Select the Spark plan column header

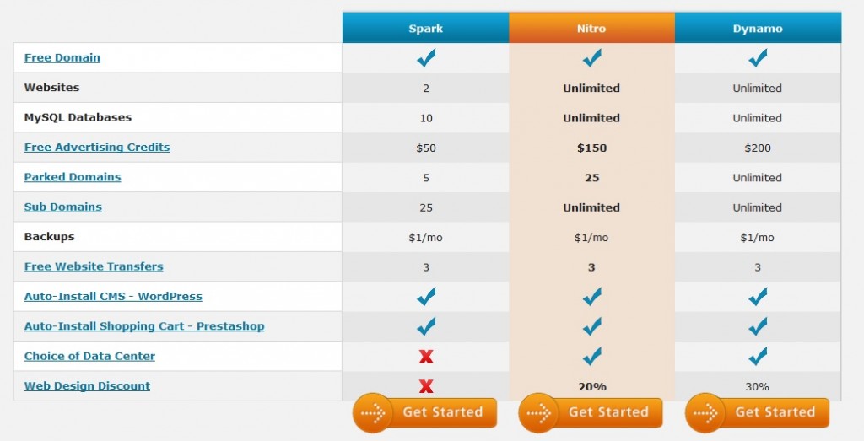(x=425, y=29)
